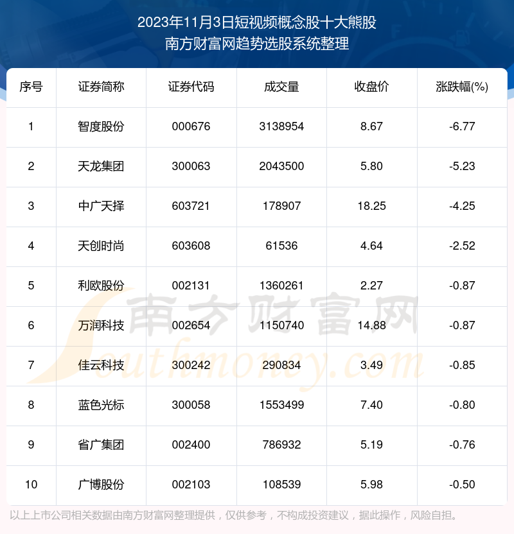Select the 收盘价 column header
This screenshot has width=514, height=534.
(x=371, y=87)
